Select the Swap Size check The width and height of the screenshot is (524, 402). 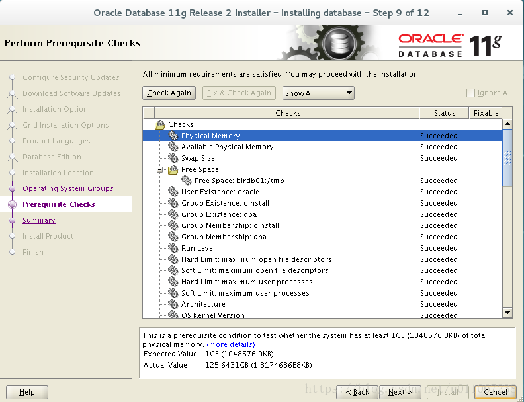[322, 158]
